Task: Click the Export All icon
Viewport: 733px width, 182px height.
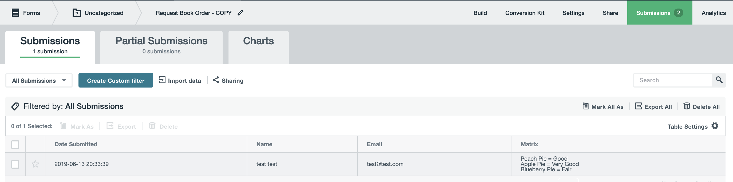Action: [x=638, y=106]
